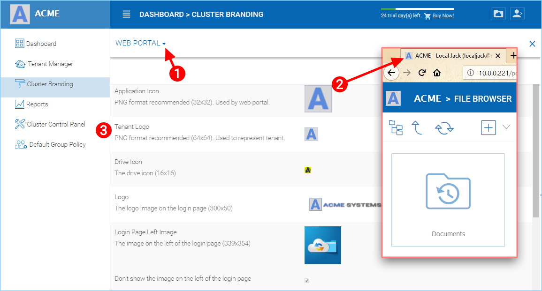The width and height of the screenshot is (542, 291).
Task: Click the Login Page Left Image thumbnail
Action: pyautogui.click(x=323, y=246)
